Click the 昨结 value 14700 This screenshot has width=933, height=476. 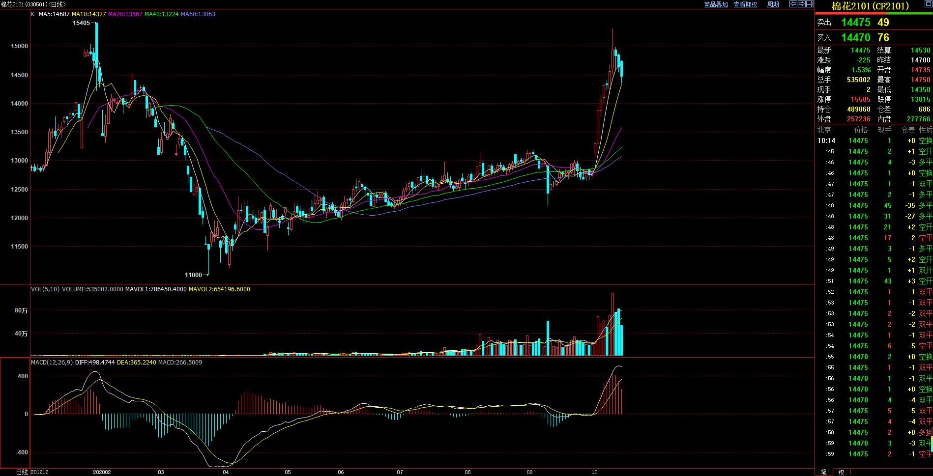pyautogui.click(x=921, y=60)
